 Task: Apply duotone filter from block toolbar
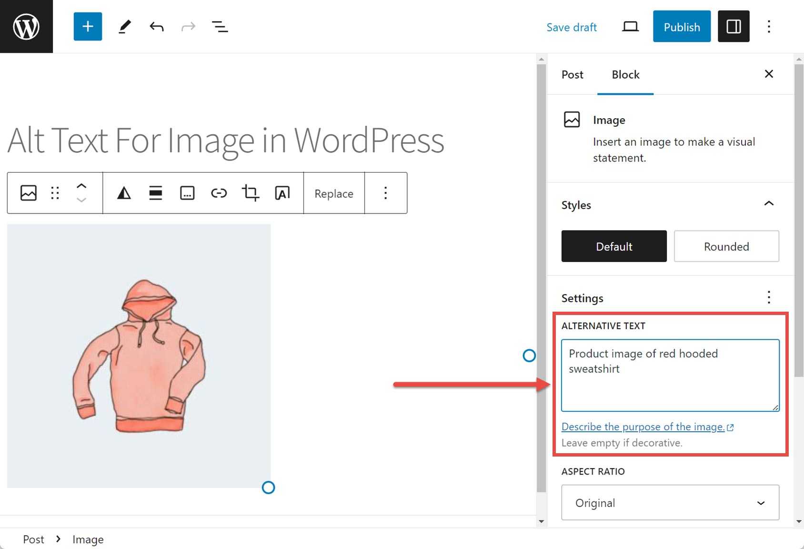click(124, 193)
